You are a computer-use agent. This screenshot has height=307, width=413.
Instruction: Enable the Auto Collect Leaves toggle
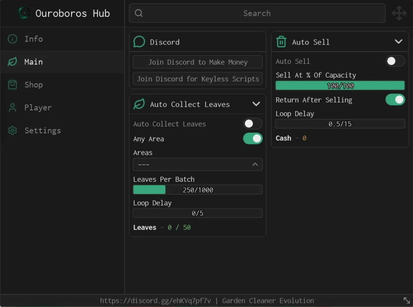tap(252, 123)
